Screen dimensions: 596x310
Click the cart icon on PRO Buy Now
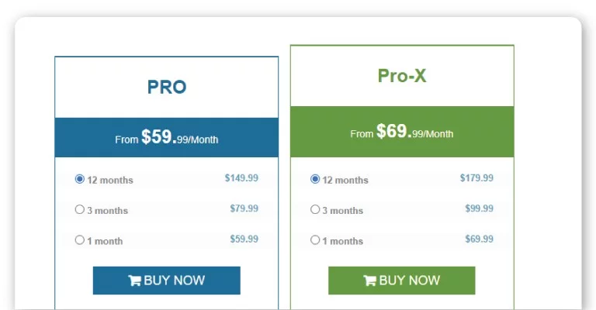tap(134, 281)
